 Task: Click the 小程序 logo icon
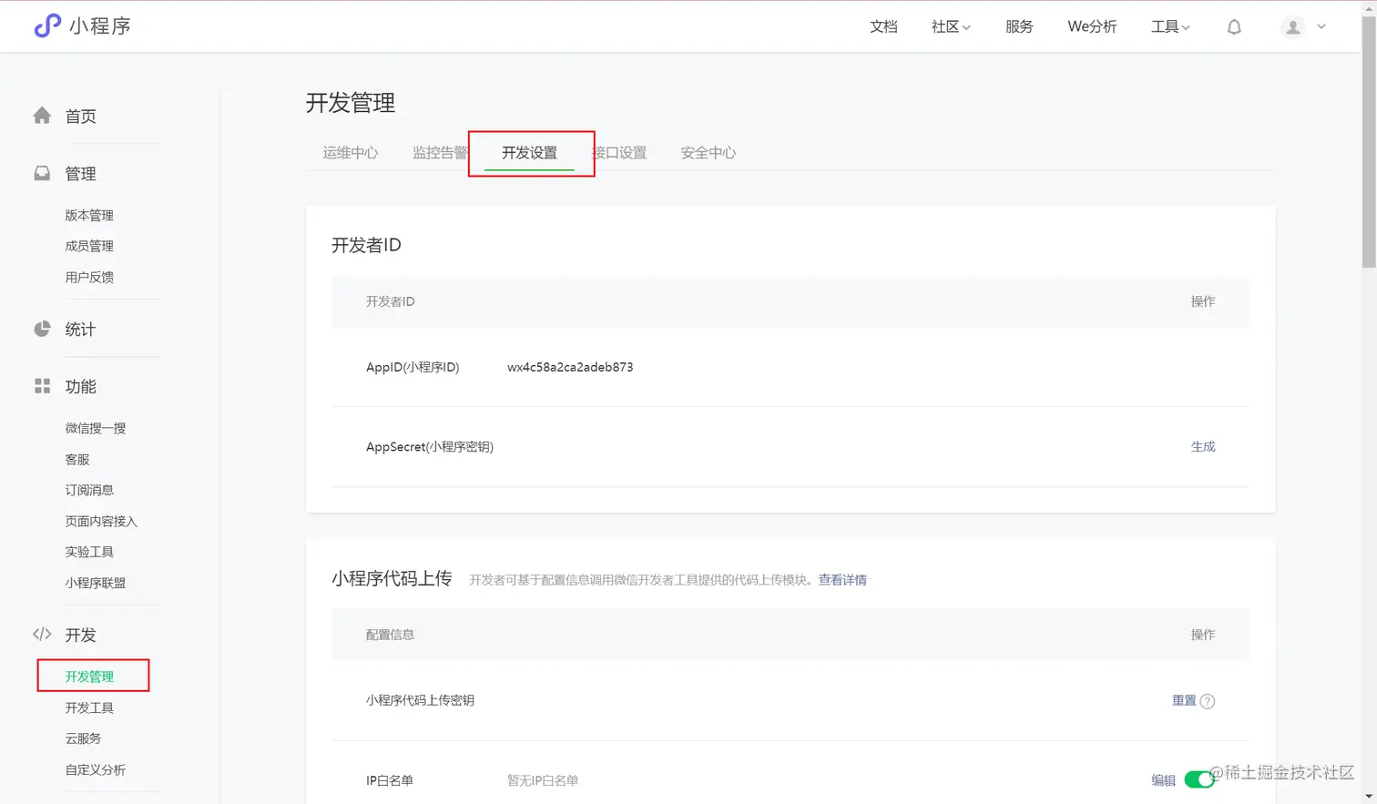(47, 25)
